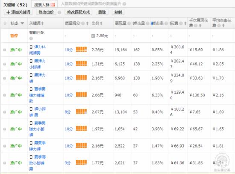The width and height of the screenshot is (235, 174).
Task: Click impressions value 19,164
Action: coord(120,50)
